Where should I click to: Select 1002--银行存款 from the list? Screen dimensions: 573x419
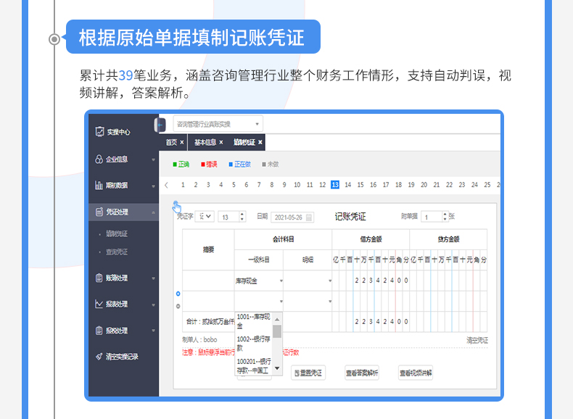pos(254,344)
